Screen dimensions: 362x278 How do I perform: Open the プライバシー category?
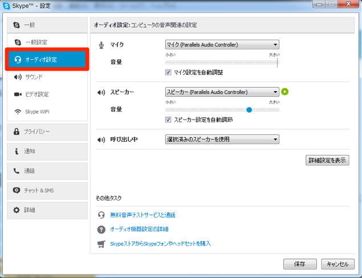(x=47, y=132)
